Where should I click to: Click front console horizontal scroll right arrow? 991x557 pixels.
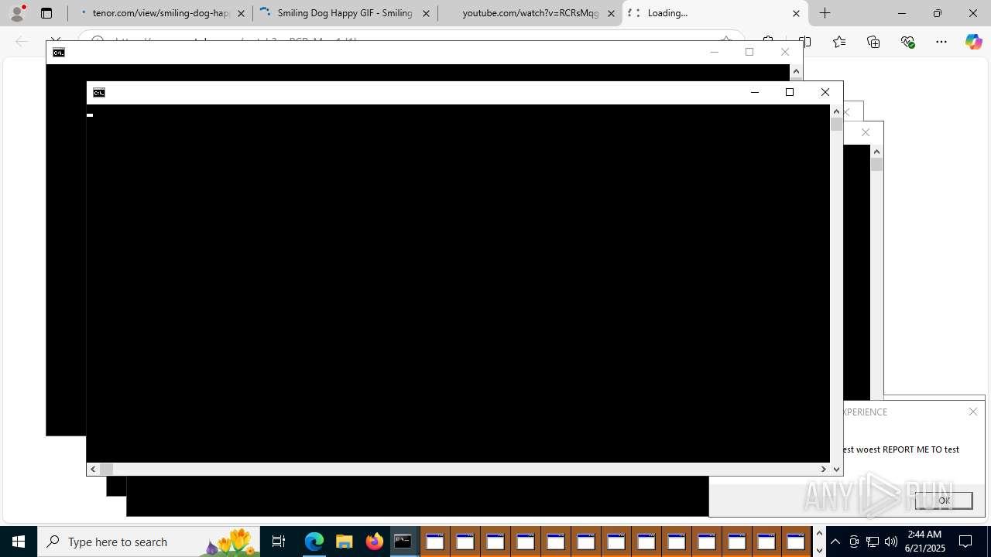pyautogui.click(x=824, y=469)
